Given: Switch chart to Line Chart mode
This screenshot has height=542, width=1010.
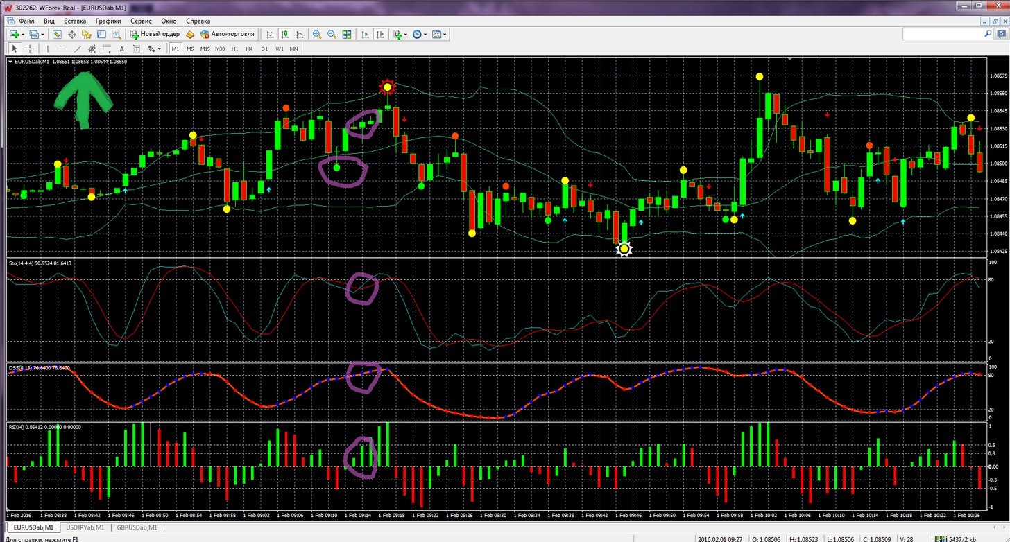Looking at the screenshot, I should 300,34.
